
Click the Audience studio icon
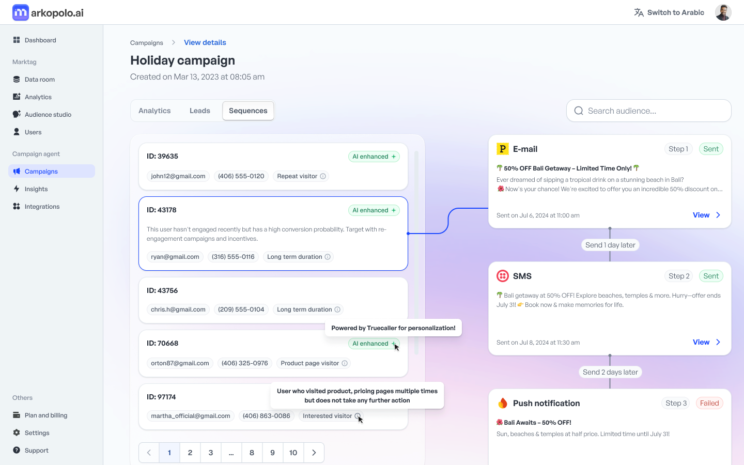[x=17, y=114]
